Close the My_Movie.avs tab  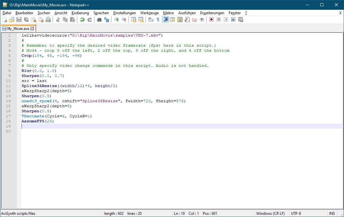click(x=33, y=28)
